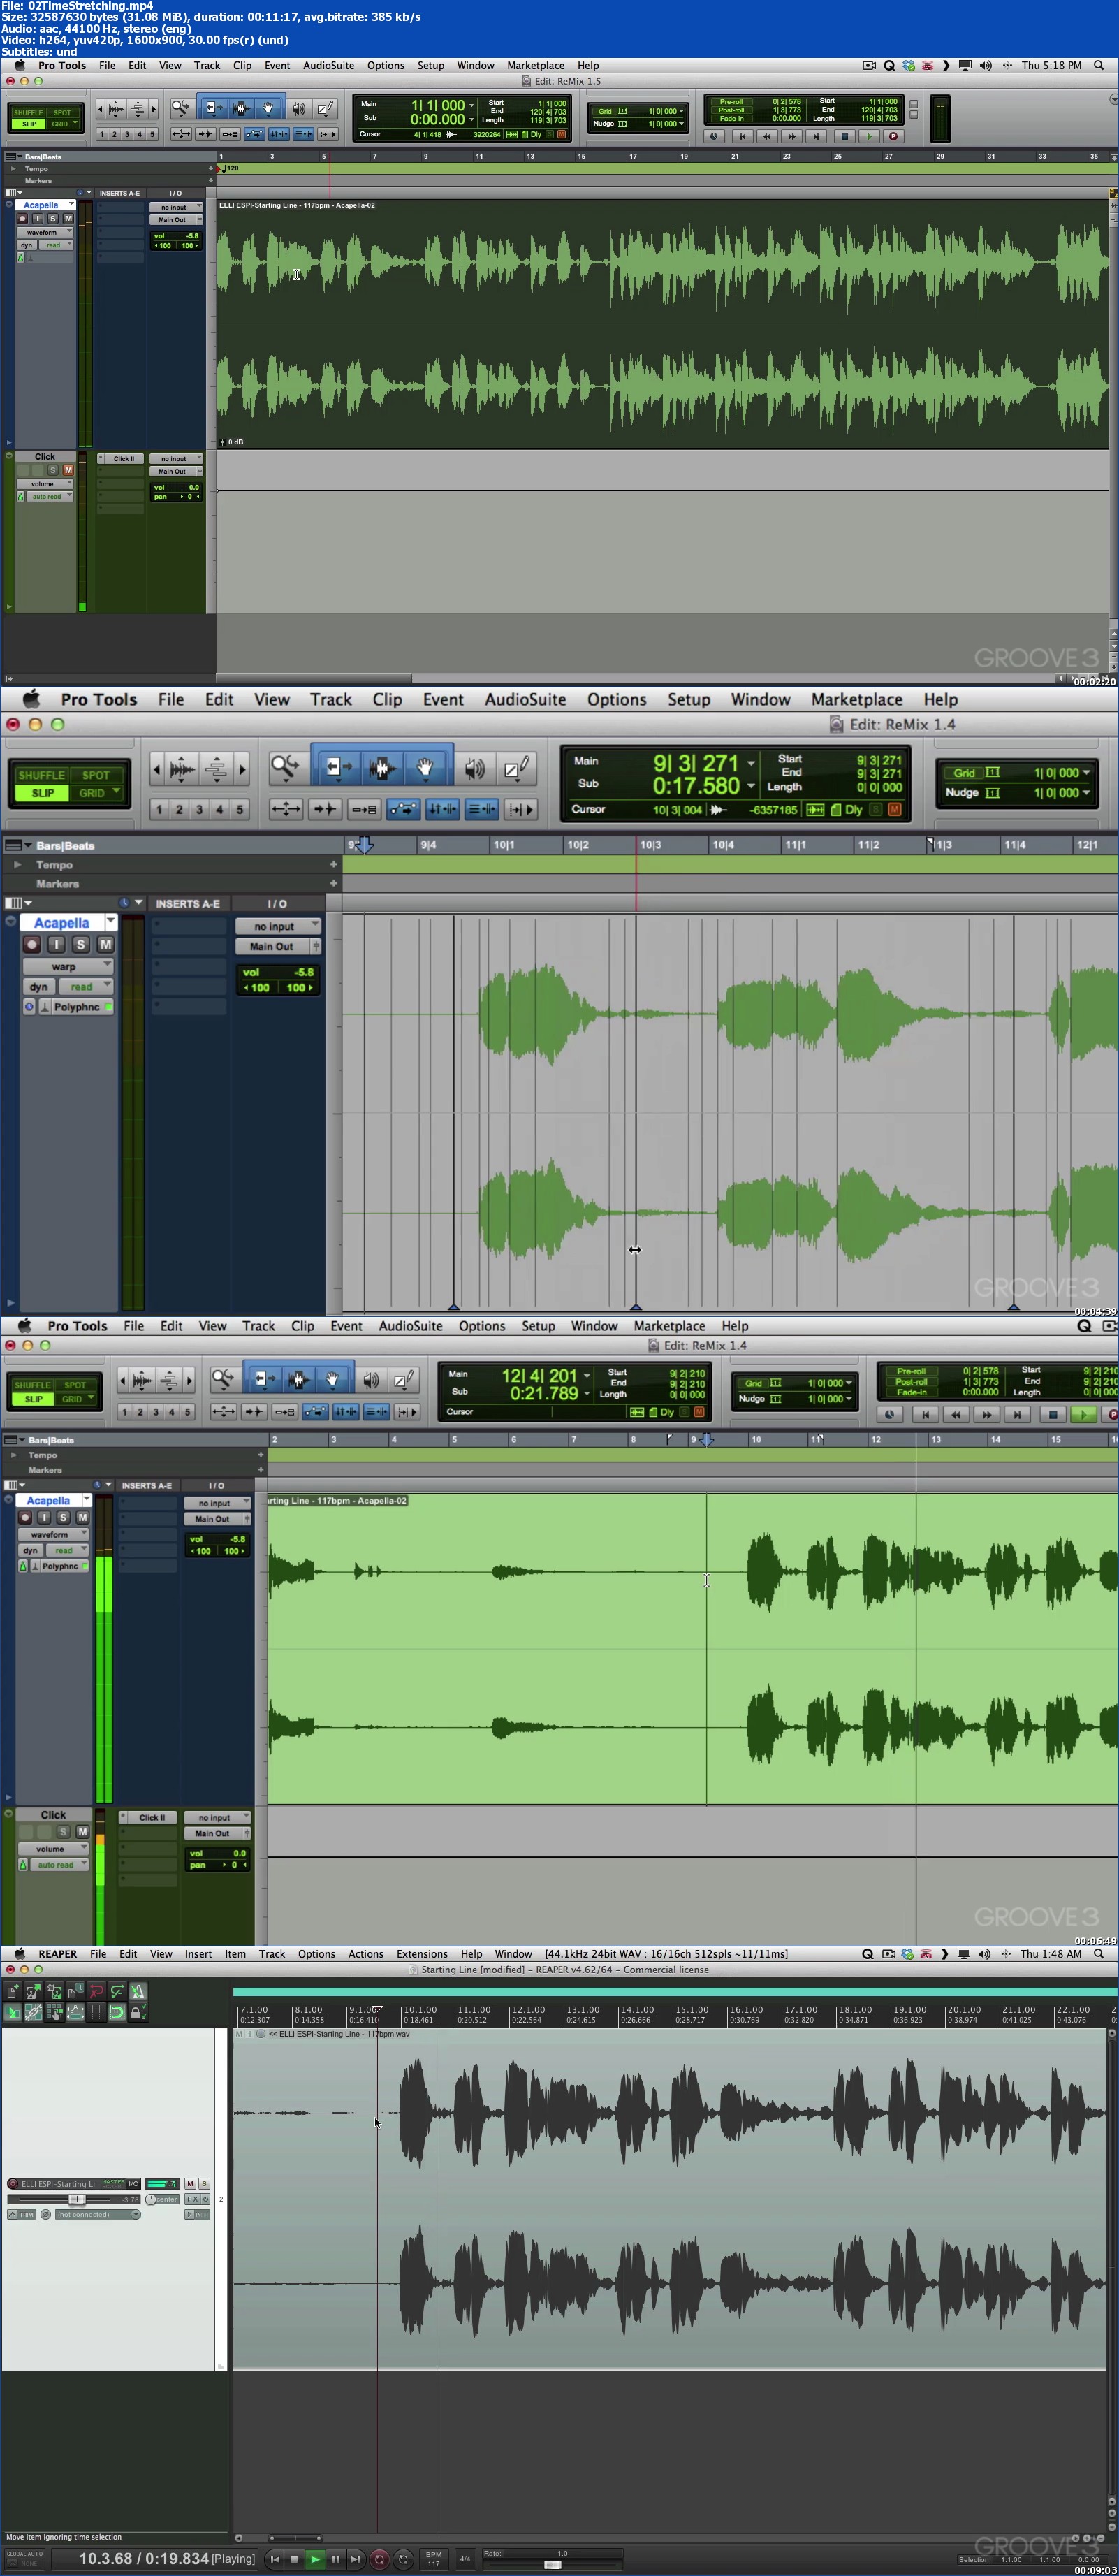1119x2576 pixels.
Task: Select the Pencil tool in the large Pro Tools window
Action: click(x=516, y=768)
